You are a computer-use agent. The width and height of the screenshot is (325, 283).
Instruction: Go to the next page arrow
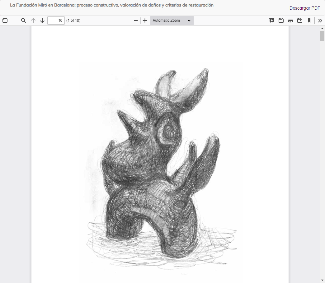click(x=42, y=21)
